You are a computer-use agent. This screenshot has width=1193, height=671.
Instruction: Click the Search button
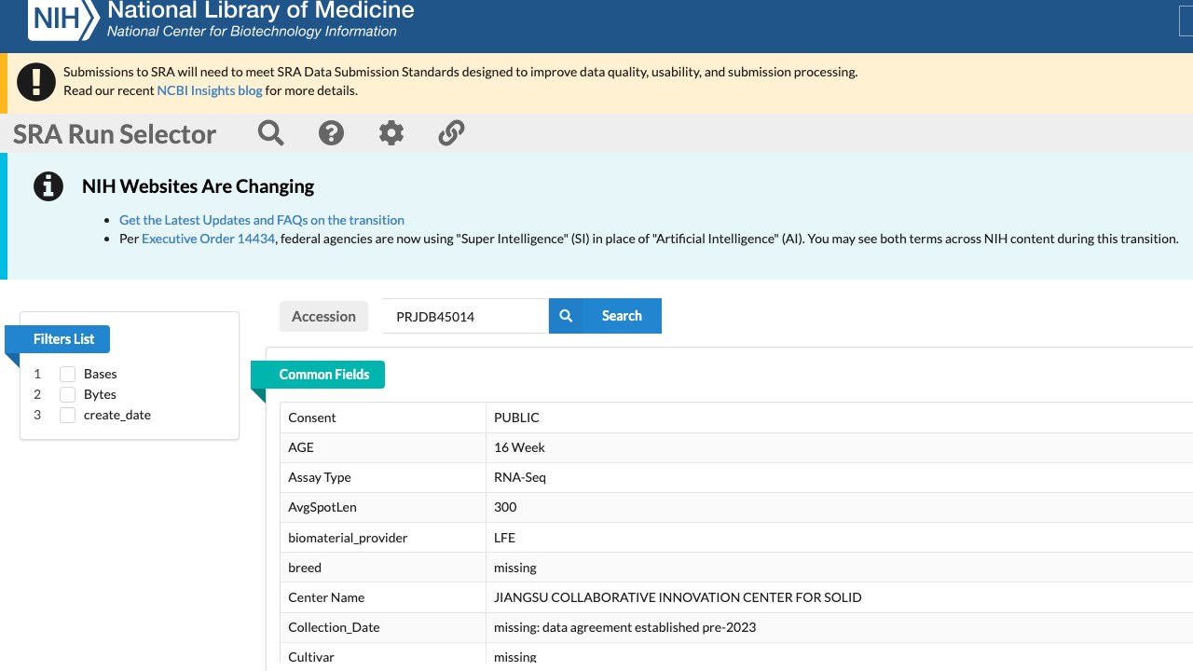[x=606, y=316]
